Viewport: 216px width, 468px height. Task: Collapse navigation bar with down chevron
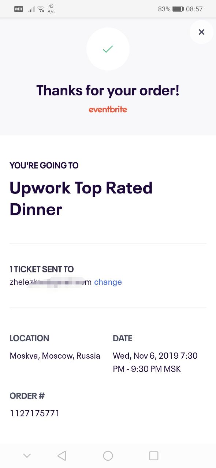pos(27,456)
